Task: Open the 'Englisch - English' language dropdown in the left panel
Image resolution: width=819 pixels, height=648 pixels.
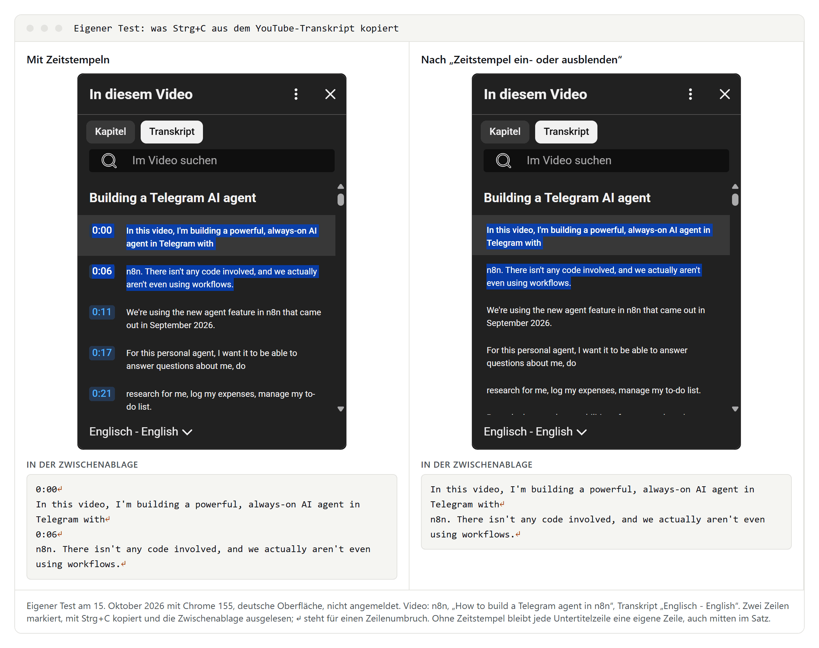Action: pos(141,432)
